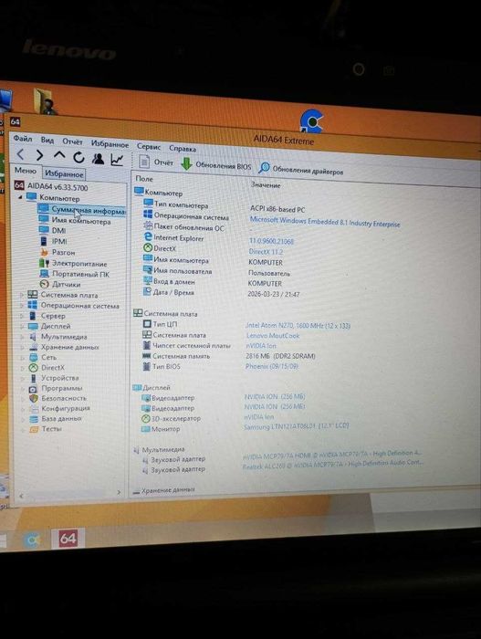The height and width of the screenshot is (639, 481).
Task: Go back with the left arrow toolbar icon
Action: click(x=21, y=154)
